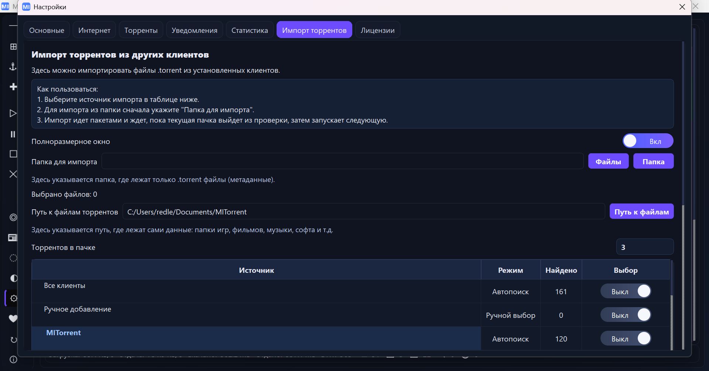Click the anchor icon in the sidebar
The height and width of the screenshot is (371, 709).
point(13,66)
